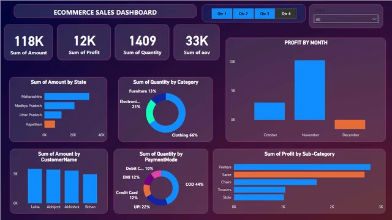
Task: Click the Abhijeet customer bar
Action: (53, 186)
